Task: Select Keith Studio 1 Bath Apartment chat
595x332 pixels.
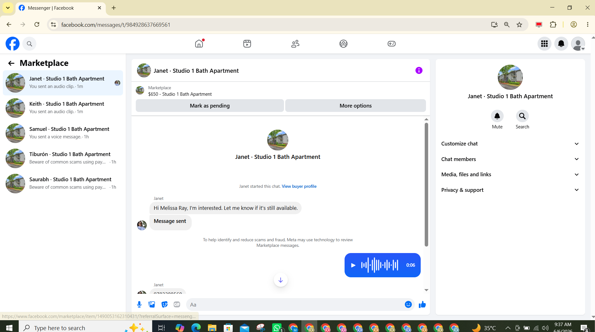Action: pyautogui.click(x=63, y=108)
